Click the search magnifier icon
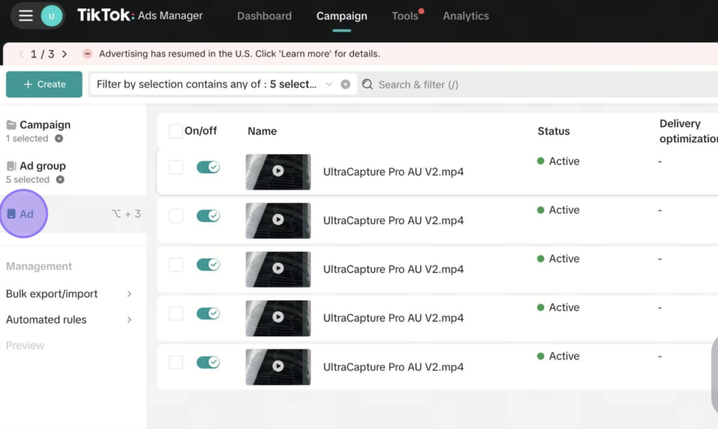This screenshot has height=435, width=718. point(367,84)
